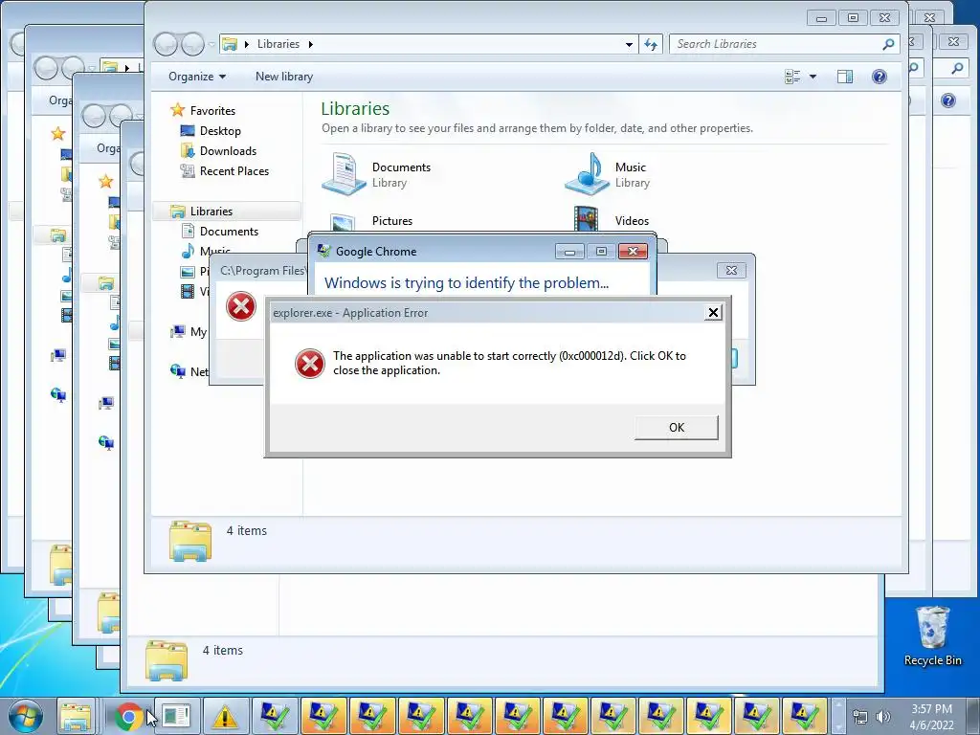Click the Libraries folder icon in address bar
980x735 pixels.
pyautogui.click(x=230, y=44)
